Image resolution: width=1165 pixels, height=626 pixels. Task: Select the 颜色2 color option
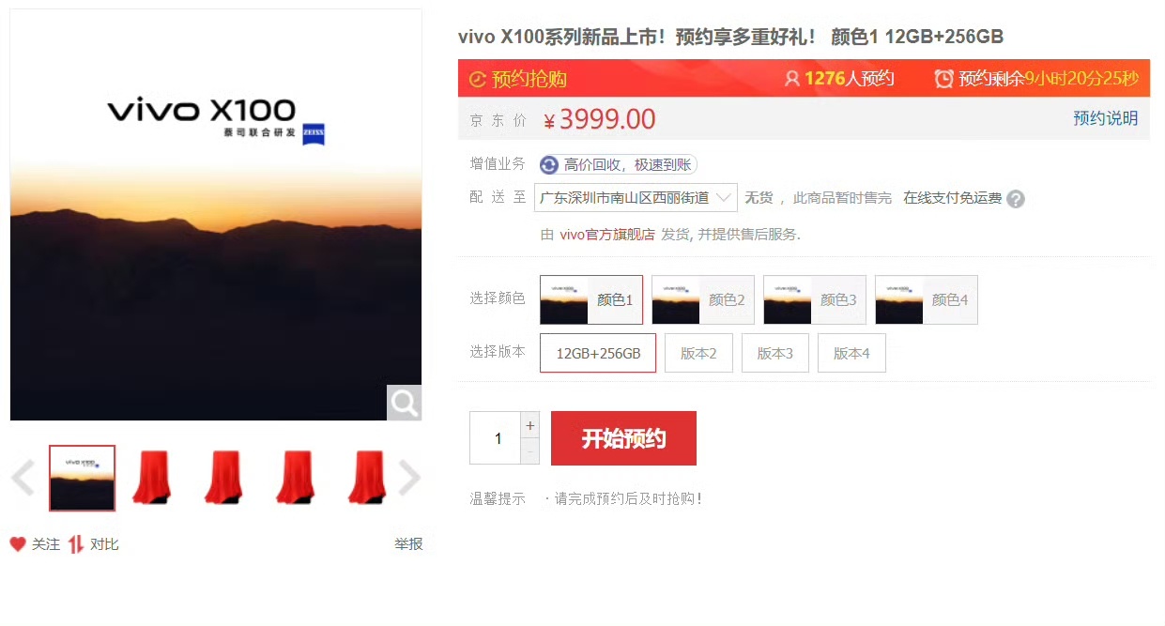click(703, 299)
